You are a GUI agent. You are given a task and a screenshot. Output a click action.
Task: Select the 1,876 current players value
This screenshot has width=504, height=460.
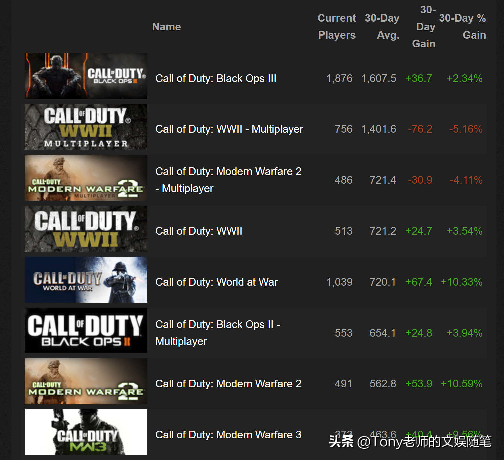tap(339, 78)
